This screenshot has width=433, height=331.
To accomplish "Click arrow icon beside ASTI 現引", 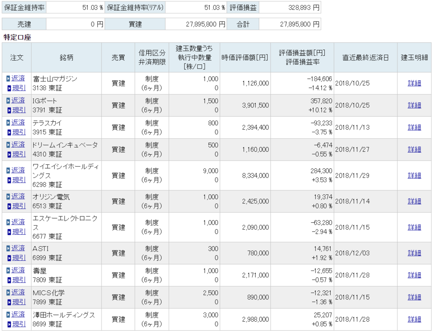I will click(x=9, y=258).
